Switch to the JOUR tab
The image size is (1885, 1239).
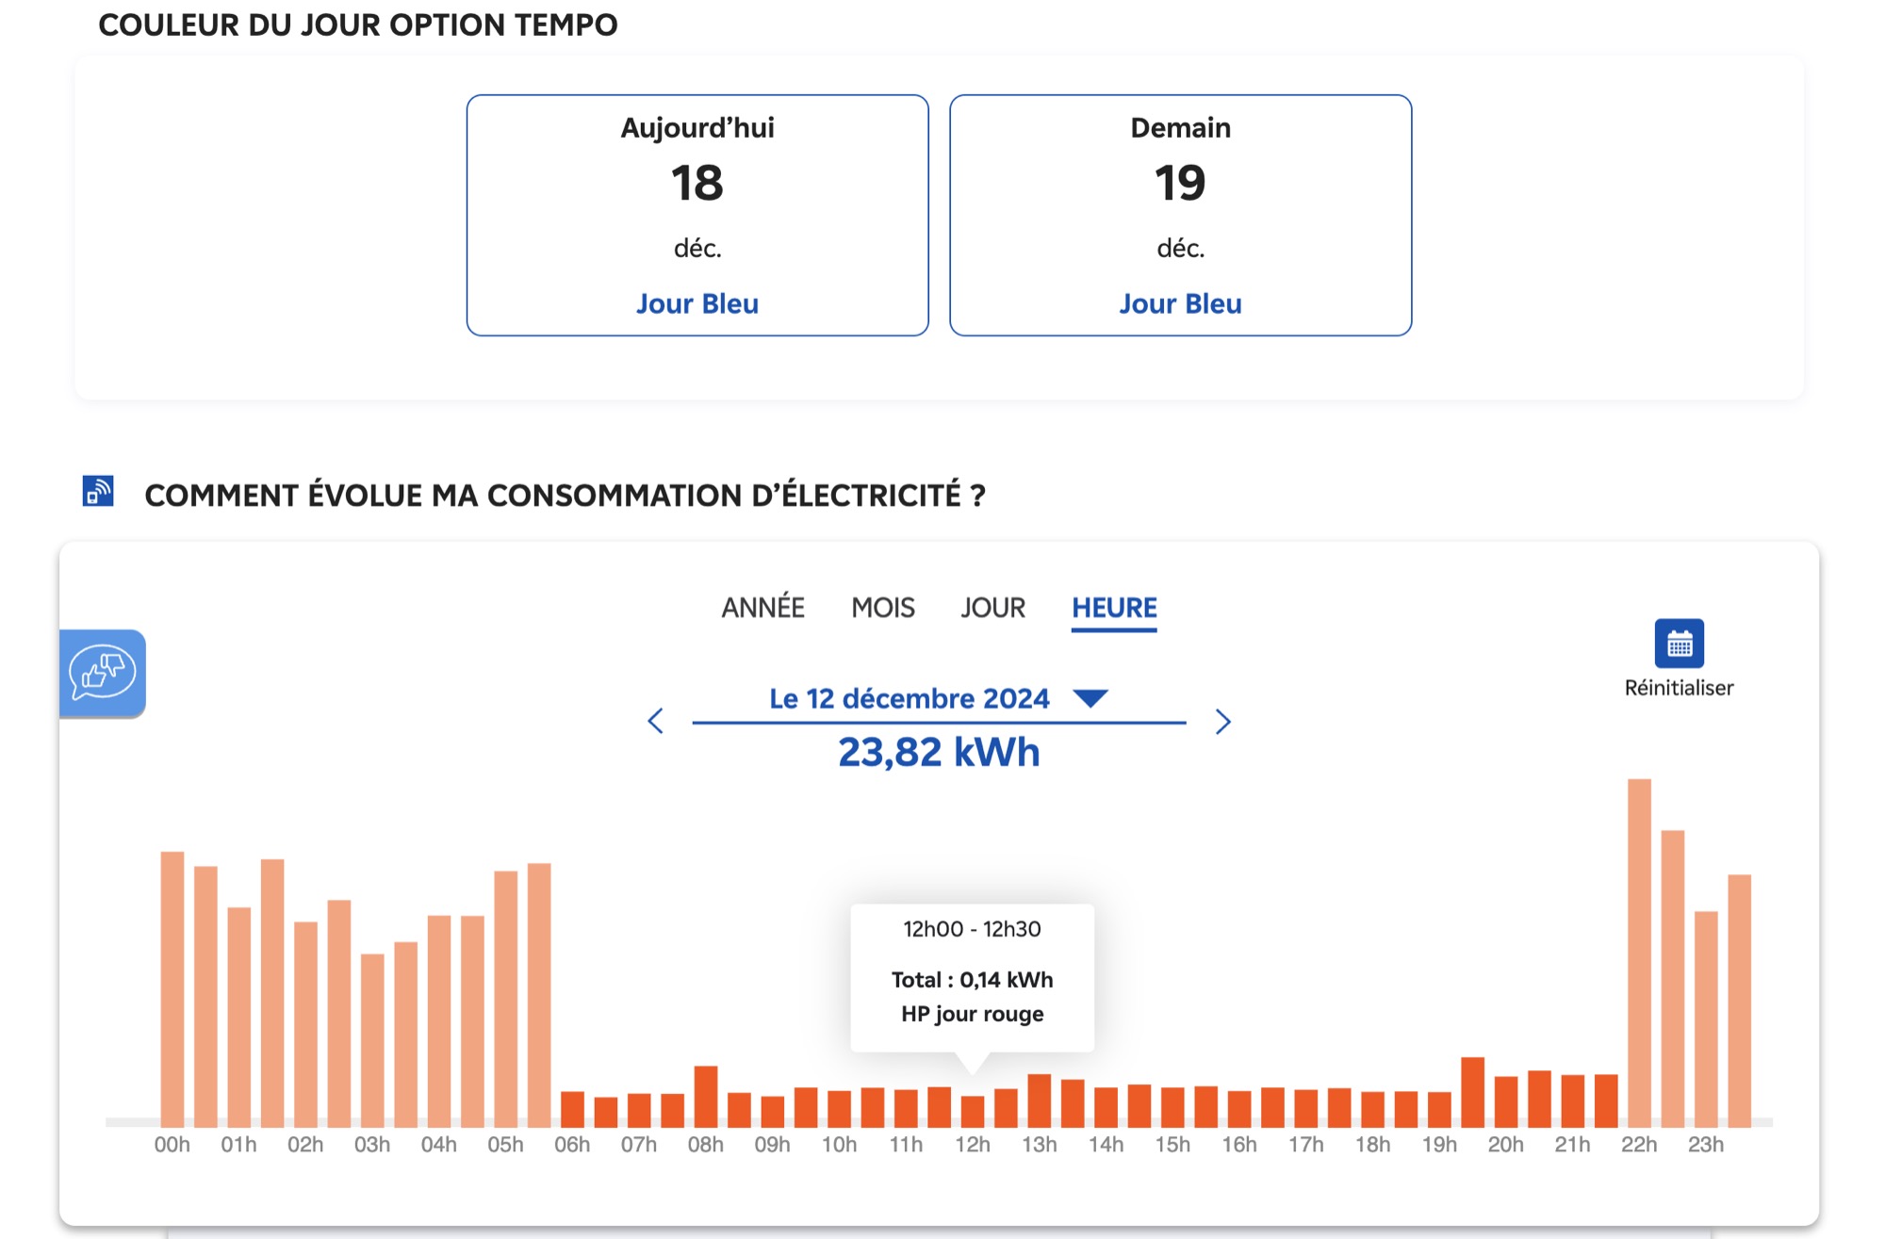pyautogui.click(x=992, y=608)
